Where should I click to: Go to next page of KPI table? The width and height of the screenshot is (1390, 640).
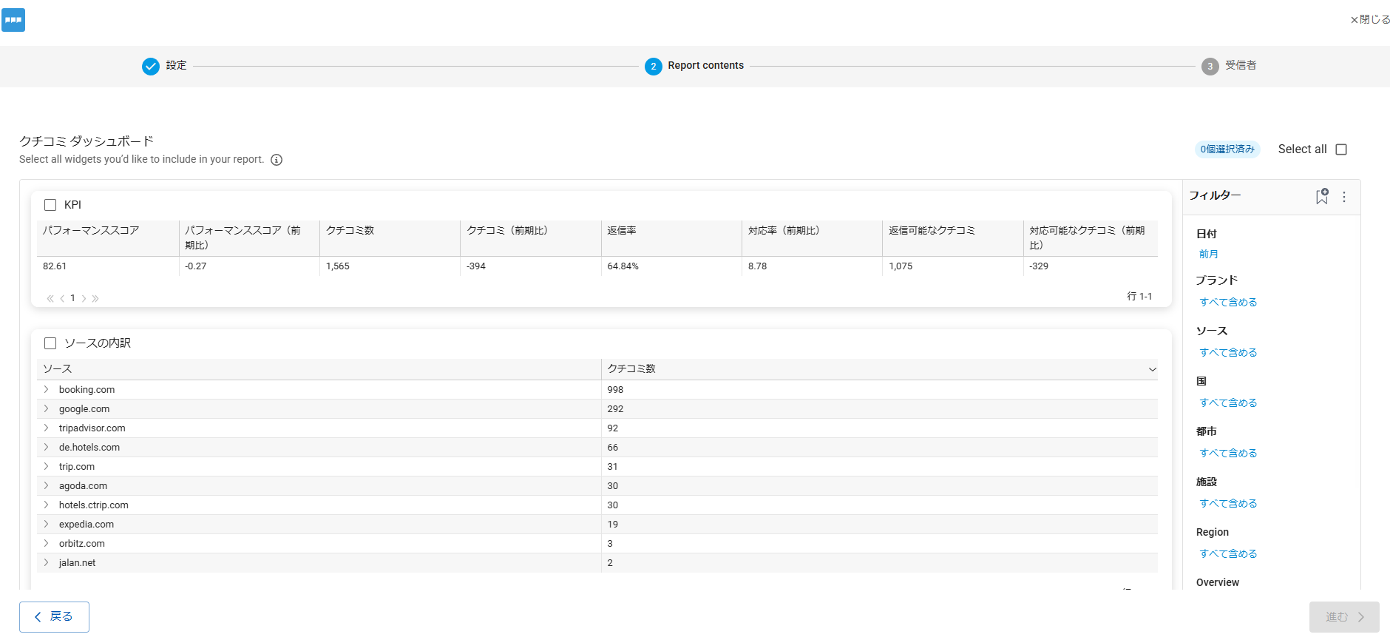84,298
